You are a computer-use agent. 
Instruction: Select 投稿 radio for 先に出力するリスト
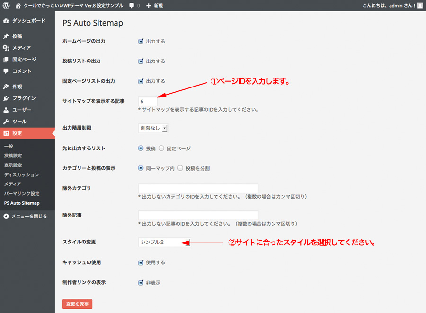tap(141, 148)
